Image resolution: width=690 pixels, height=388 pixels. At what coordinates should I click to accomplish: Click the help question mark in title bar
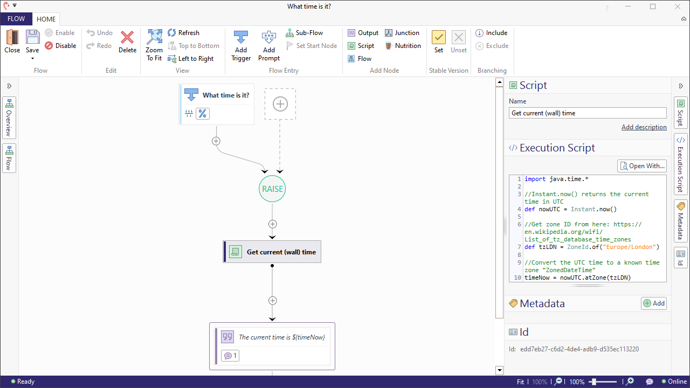[607, 8]
